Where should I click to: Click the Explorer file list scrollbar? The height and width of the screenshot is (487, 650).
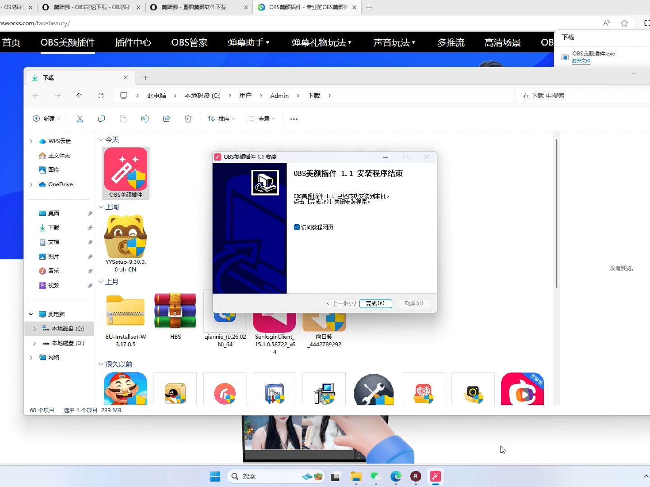[x=557, y=213]
